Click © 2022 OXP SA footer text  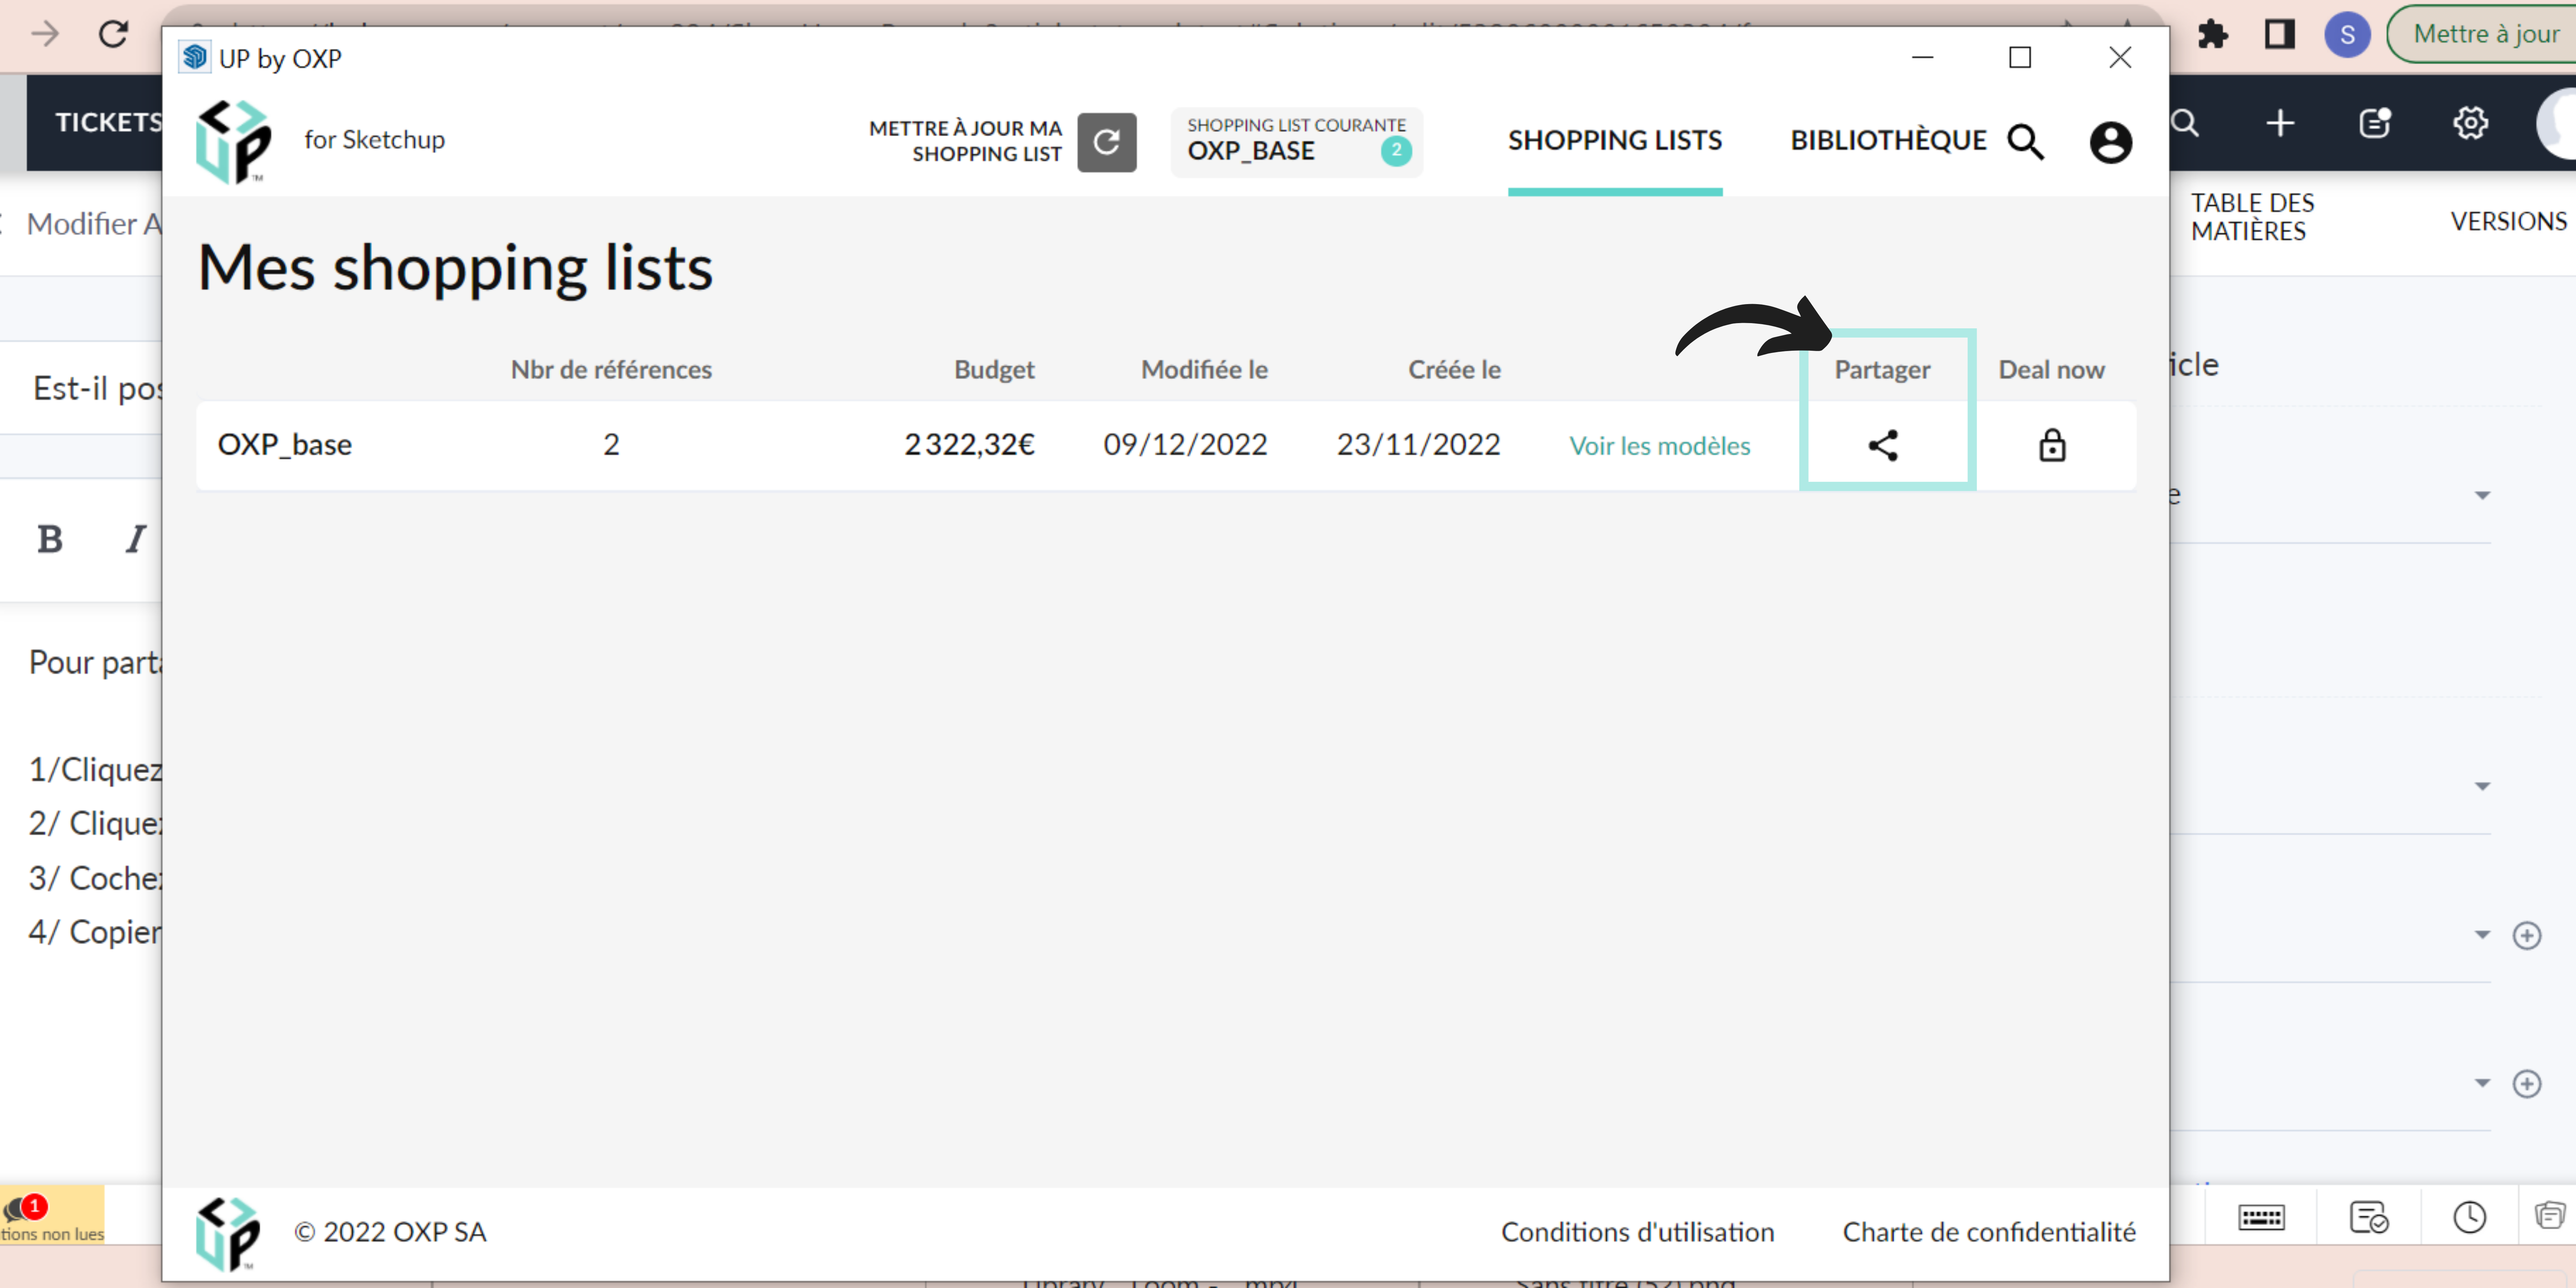[390, 1232]
